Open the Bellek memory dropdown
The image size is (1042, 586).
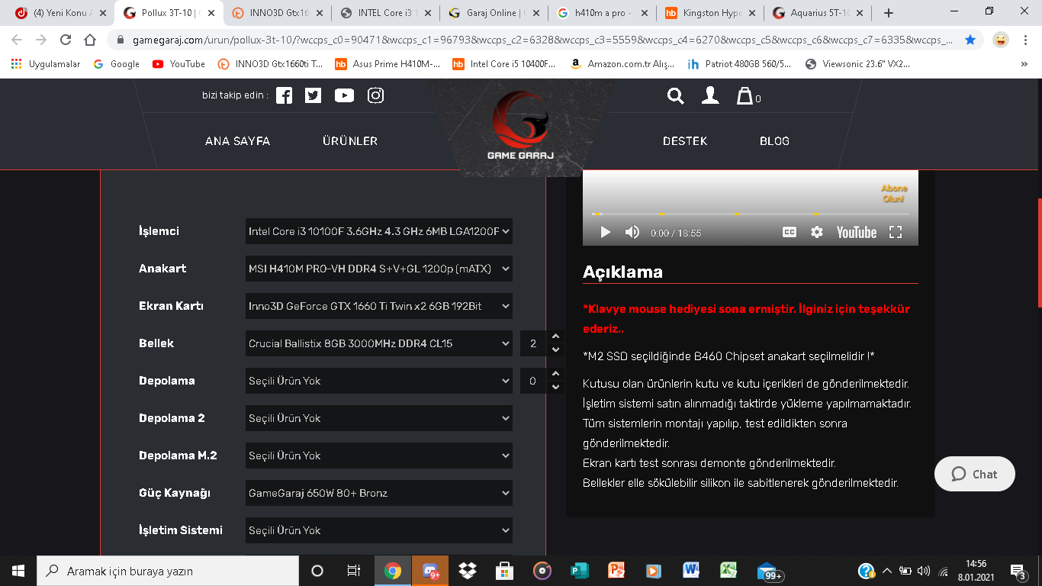[x=379, y=343]
